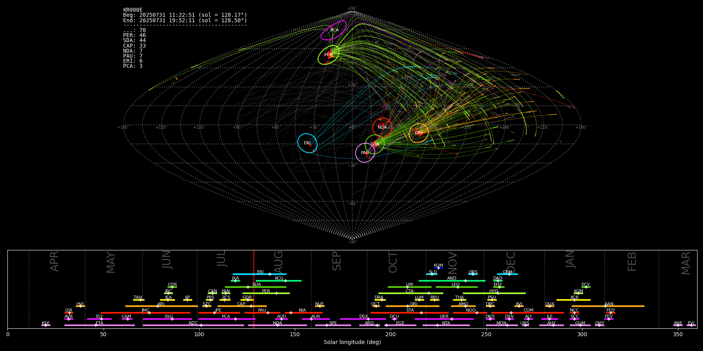Screen dimensions: 703x351
Task: Select the red NDA radiant circle
Action: click(x=382, y=128)
